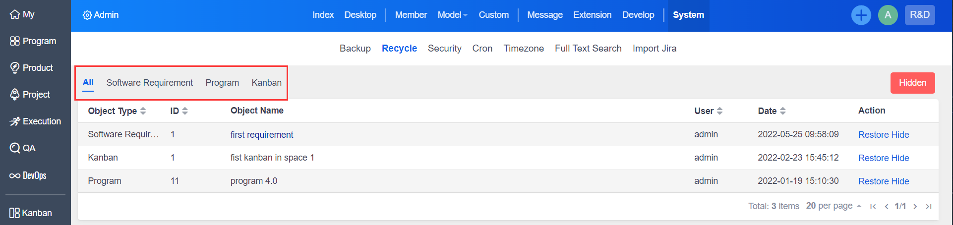Open the My home sidebar icon
The image size is (953, 225).
point(15,14)
